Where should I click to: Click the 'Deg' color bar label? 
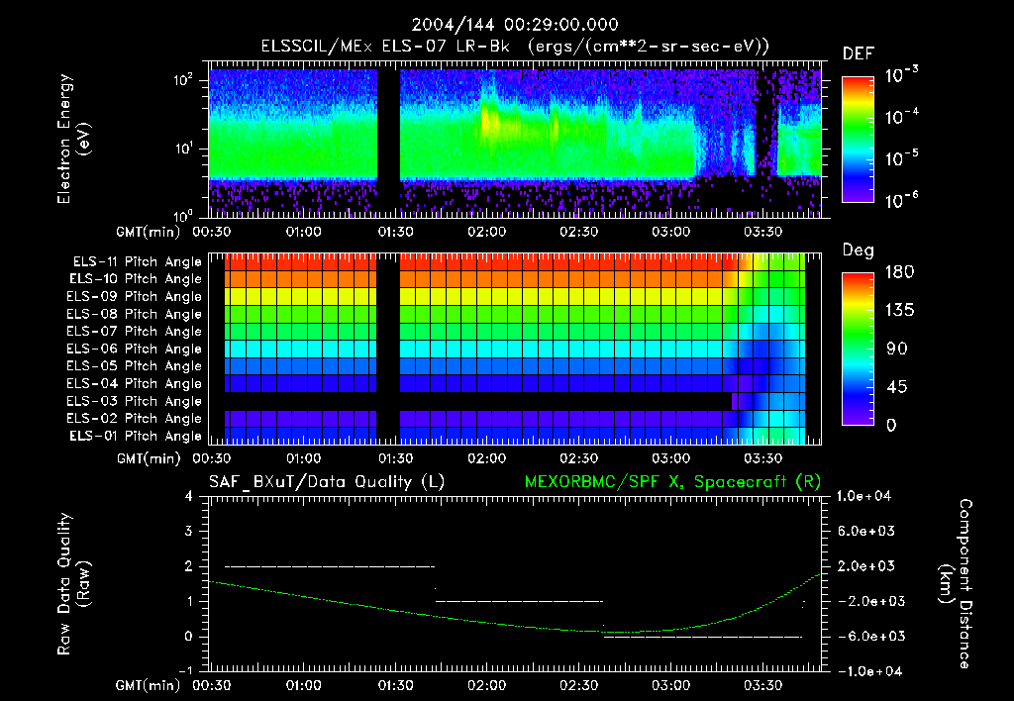859,250
